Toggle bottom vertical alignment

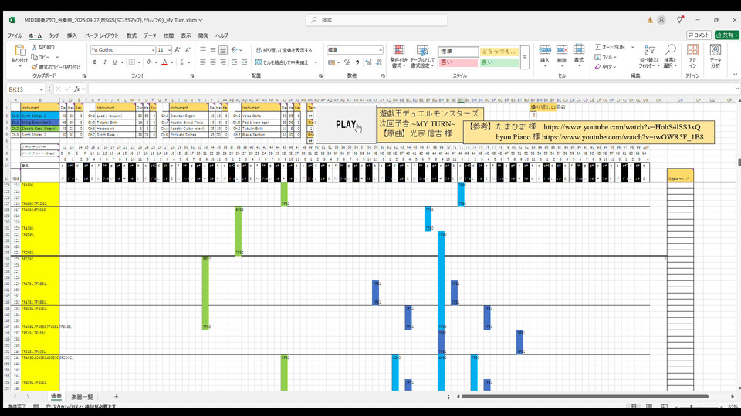[x=223, y=49]
